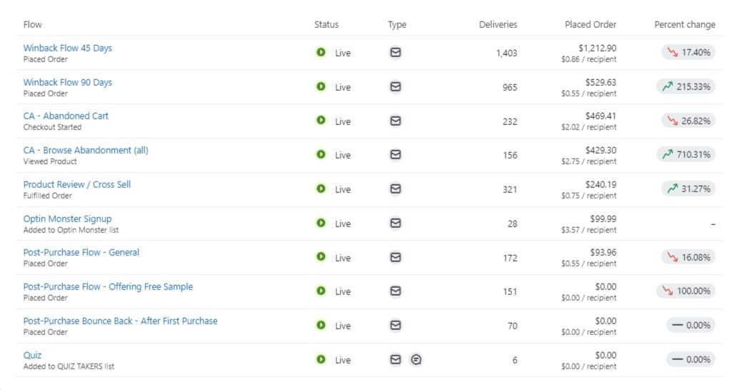735x390 pixels.
Task: Open Post-Purchase Bounce Back - After First Purchase
Action: [120, 321]
